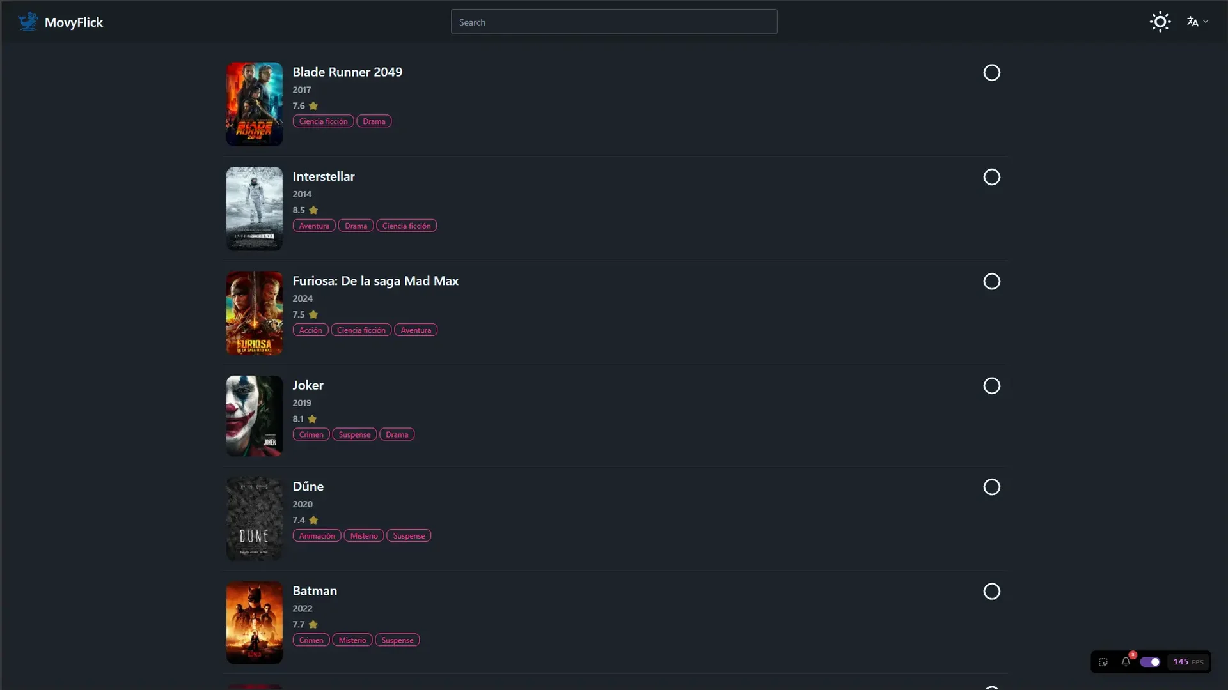1228x690 pixels.
Task: Select Ciencia ficción tag on Blade Runner 2049
Action: coord(323,121)
